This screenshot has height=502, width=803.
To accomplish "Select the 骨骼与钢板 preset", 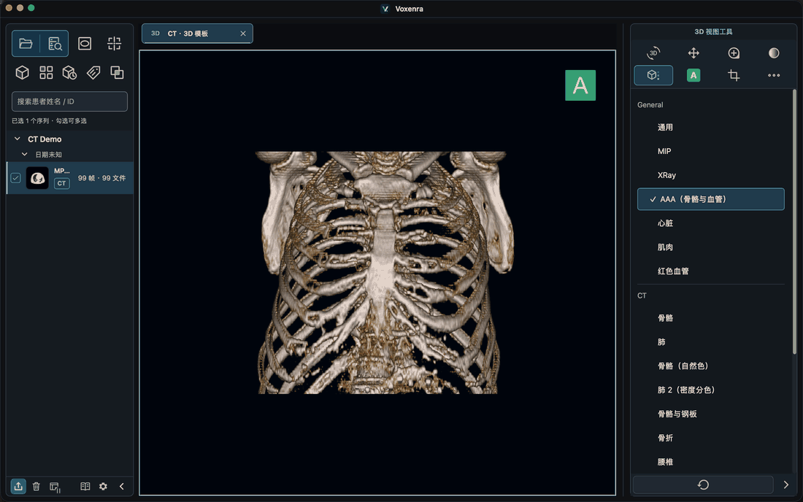I will pyautogui.click(x=711, y=414).
